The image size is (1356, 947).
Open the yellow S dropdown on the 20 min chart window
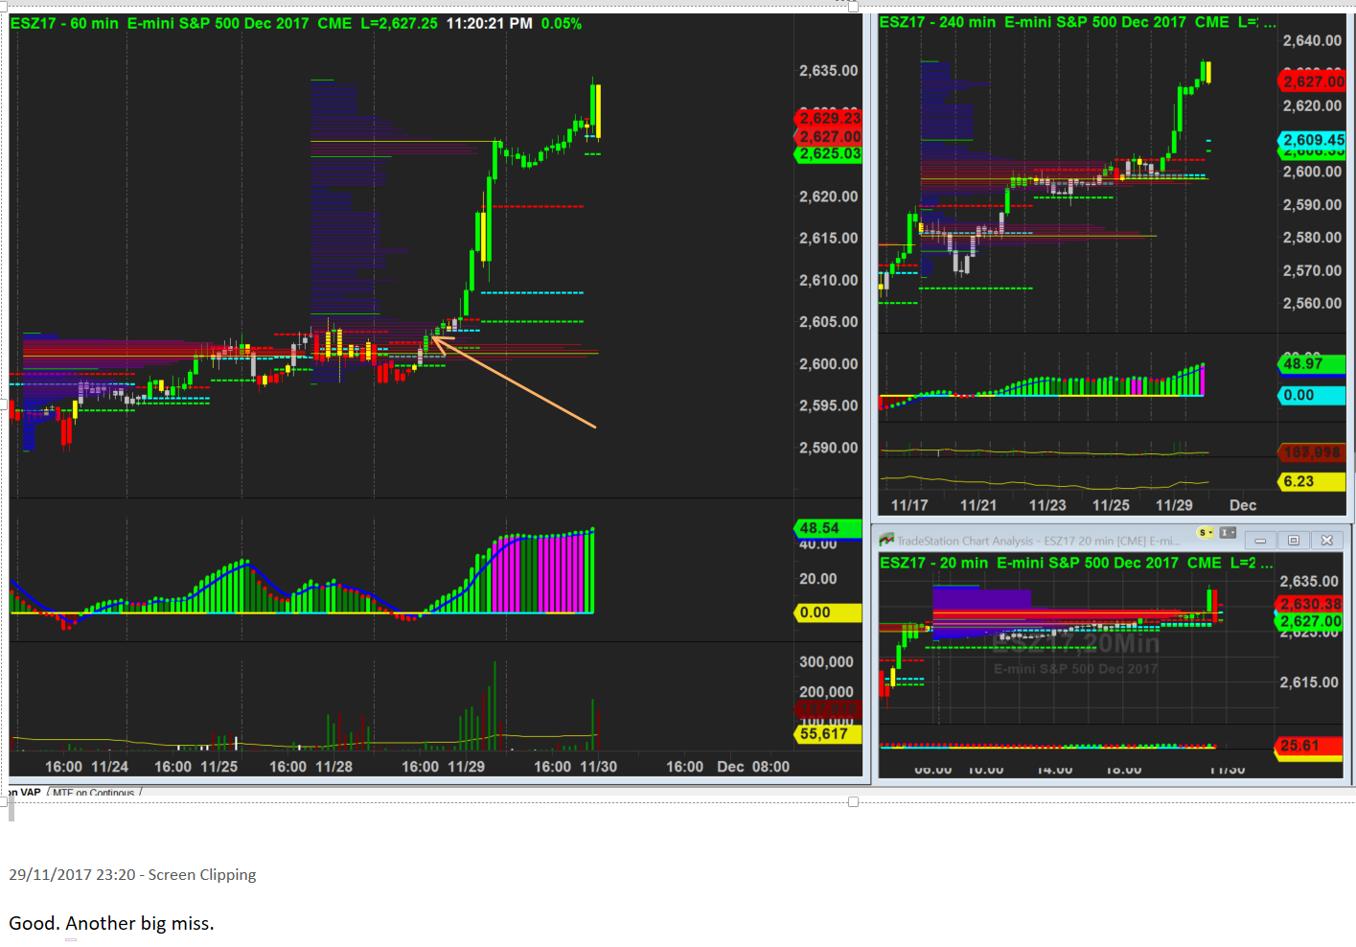(x=1207, y=533)
